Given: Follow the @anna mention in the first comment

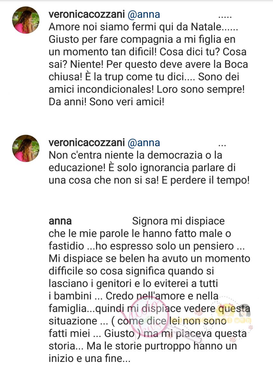Looking at the screenshot, I should click(x=144, y=14).
